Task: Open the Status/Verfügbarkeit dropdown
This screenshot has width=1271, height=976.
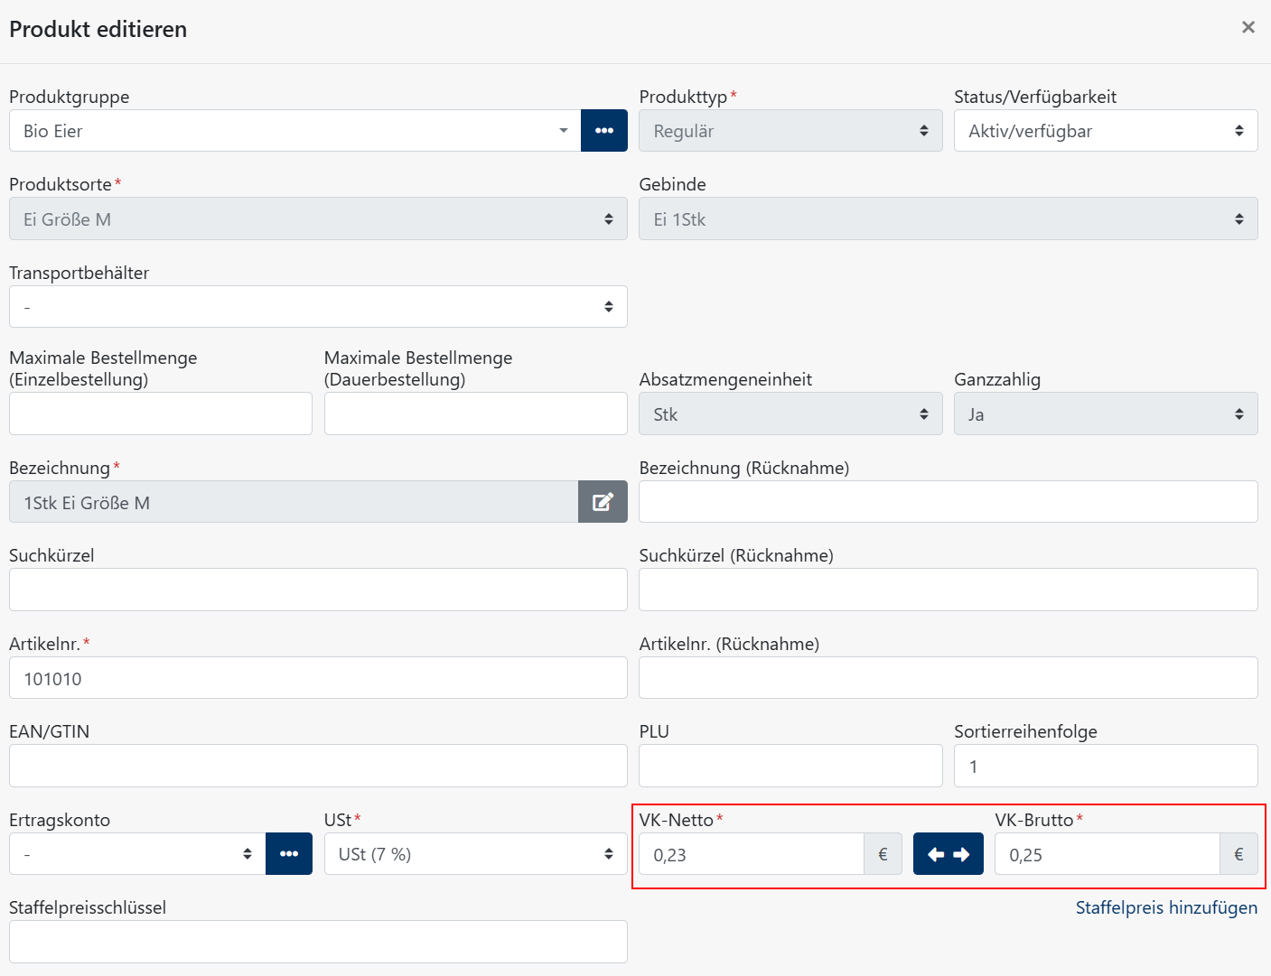Action: pos(1106,131)
